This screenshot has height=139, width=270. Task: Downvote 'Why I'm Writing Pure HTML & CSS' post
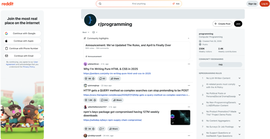[93, 79]
